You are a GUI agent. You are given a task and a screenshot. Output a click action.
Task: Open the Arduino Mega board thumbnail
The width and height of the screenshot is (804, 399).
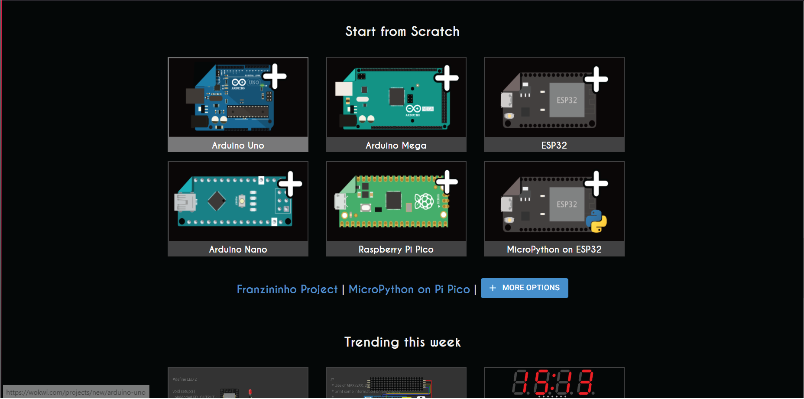[x=396, y=97]
